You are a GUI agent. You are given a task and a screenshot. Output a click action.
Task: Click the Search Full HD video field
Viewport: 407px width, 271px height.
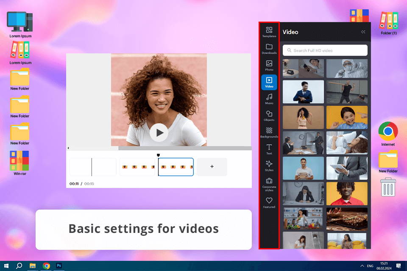pos(325,50)
